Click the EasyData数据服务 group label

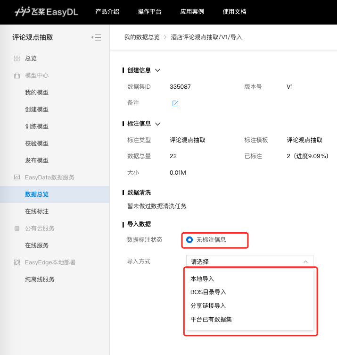coord(49,177)
